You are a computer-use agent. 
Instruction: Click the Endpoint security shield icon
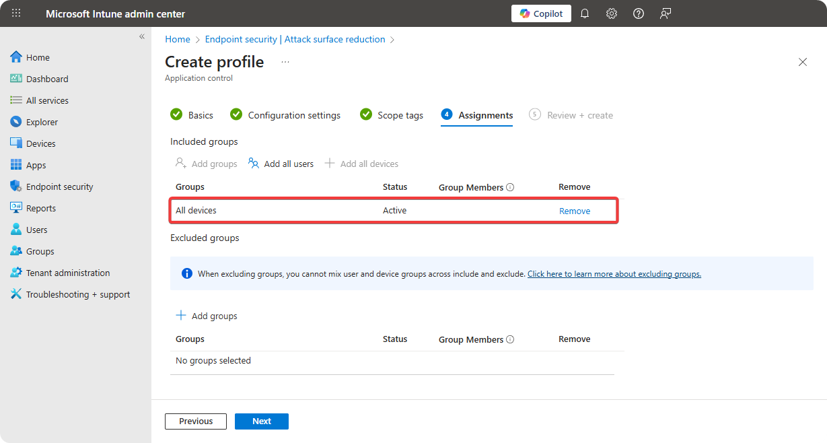click(16, 186)
